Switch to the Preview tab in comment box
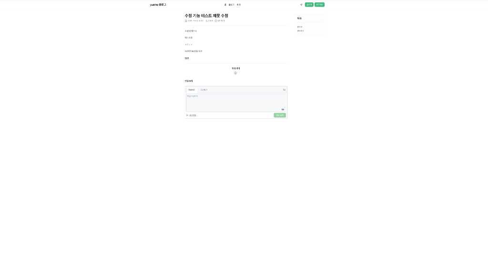Viewport: 488px width, 270px height. click(204, 90)
